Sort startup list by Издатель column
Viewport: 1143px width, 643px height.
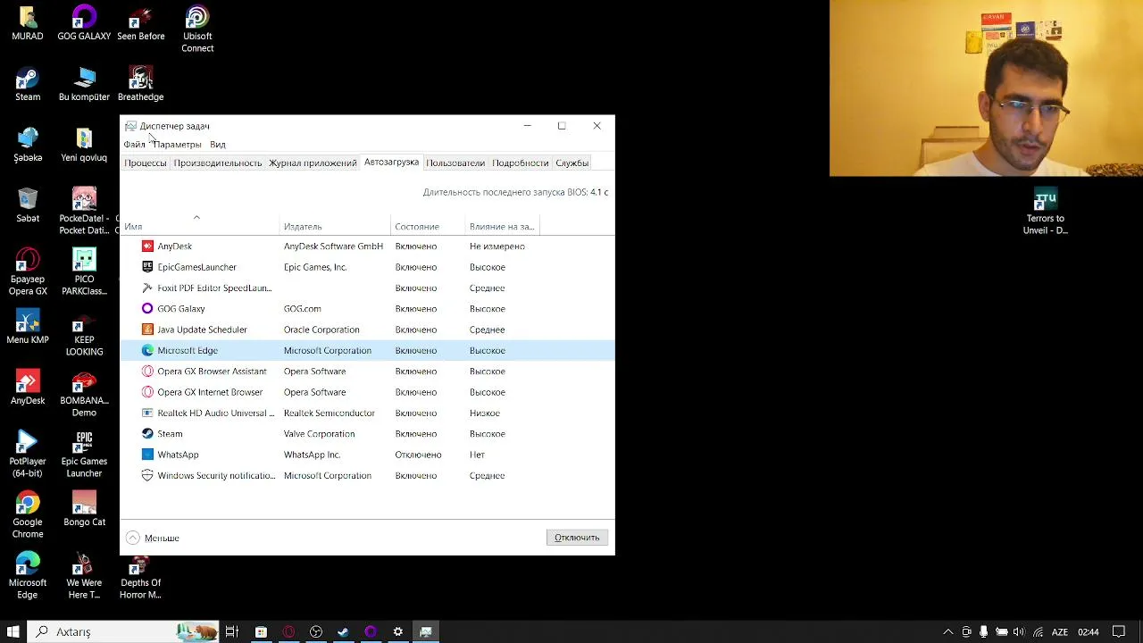pyautogui.click(x=336, y=226)
